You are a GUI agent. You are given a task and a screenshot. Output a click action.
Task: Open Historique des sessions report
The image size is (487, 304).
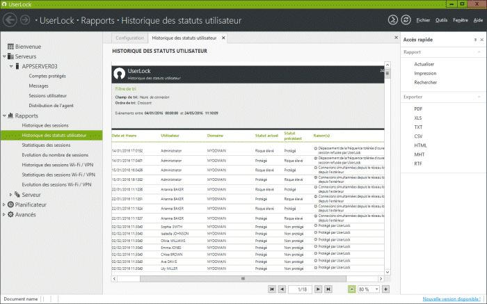point(45,125)
